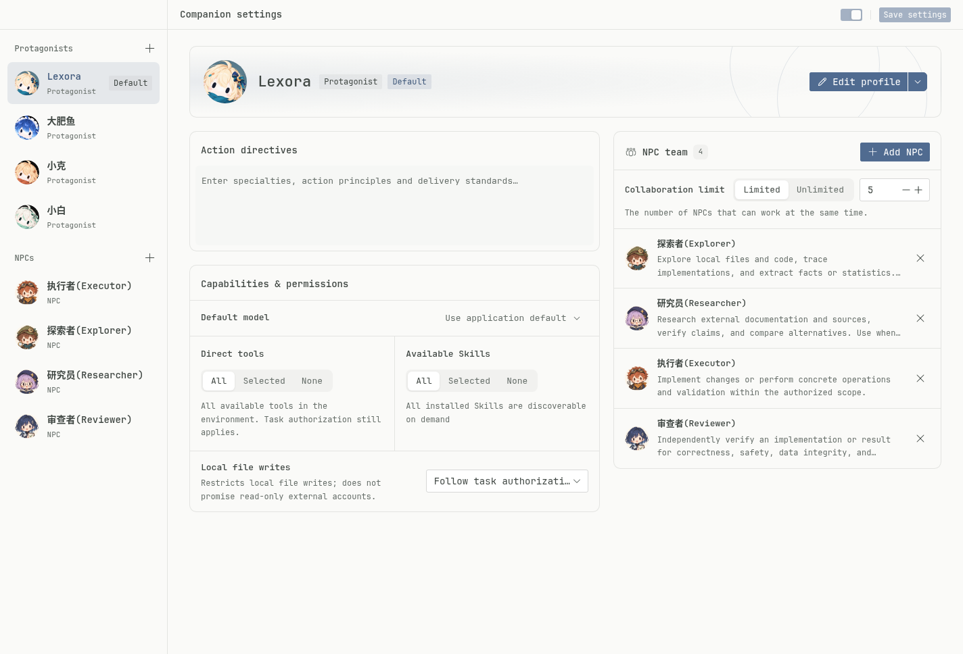Open the Default model dropdown
This screenshot has width=963, height=654.
513,318
